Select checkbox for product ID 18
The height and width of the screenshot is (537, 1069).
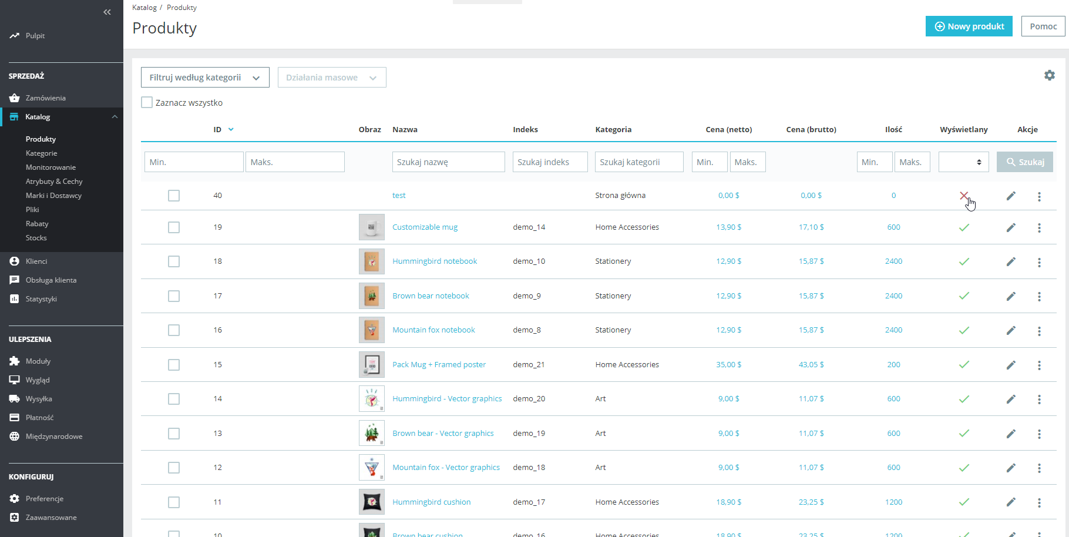pos(174,261)
